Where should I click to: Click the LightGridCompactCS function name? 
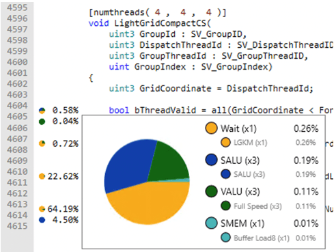coord(160,23)
